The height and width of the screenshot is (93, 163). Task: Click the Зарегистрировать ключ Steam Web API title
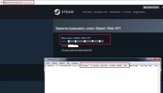coord(88,28)
